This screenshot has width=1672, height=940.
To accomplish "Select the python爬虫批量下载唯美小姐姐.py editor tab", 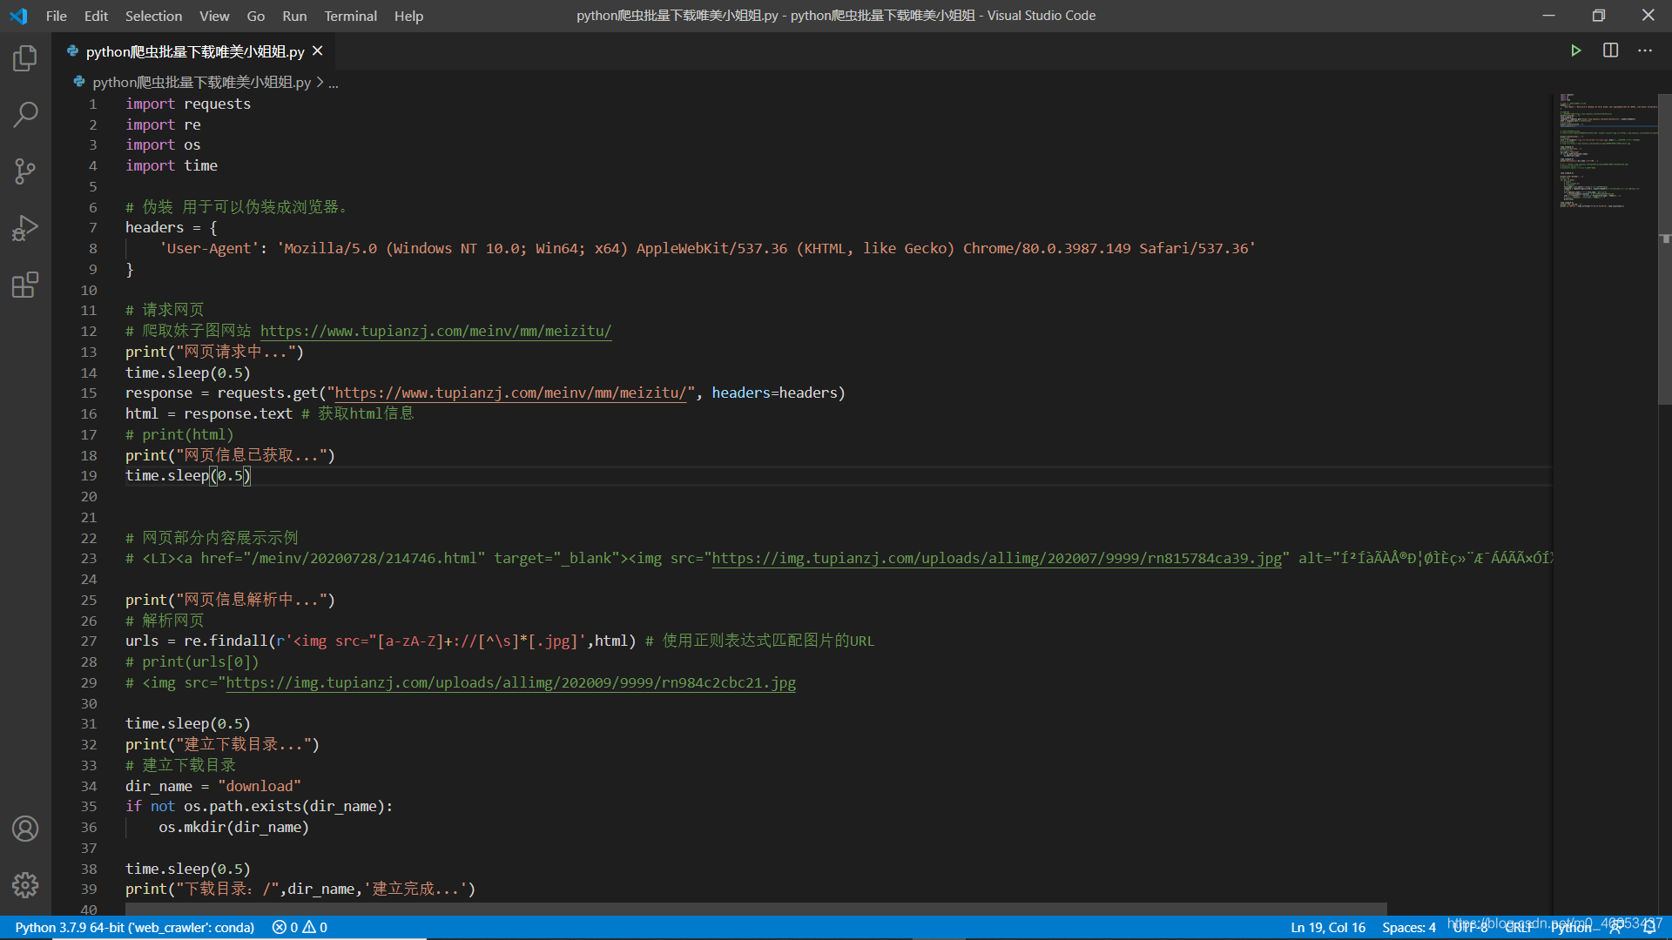I will point(193,51).
